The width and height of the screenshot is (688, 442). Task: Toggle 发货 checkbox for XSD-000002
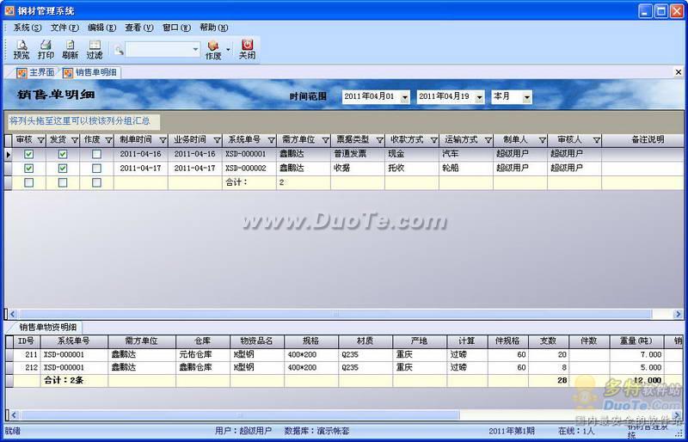tap(63, 169)
